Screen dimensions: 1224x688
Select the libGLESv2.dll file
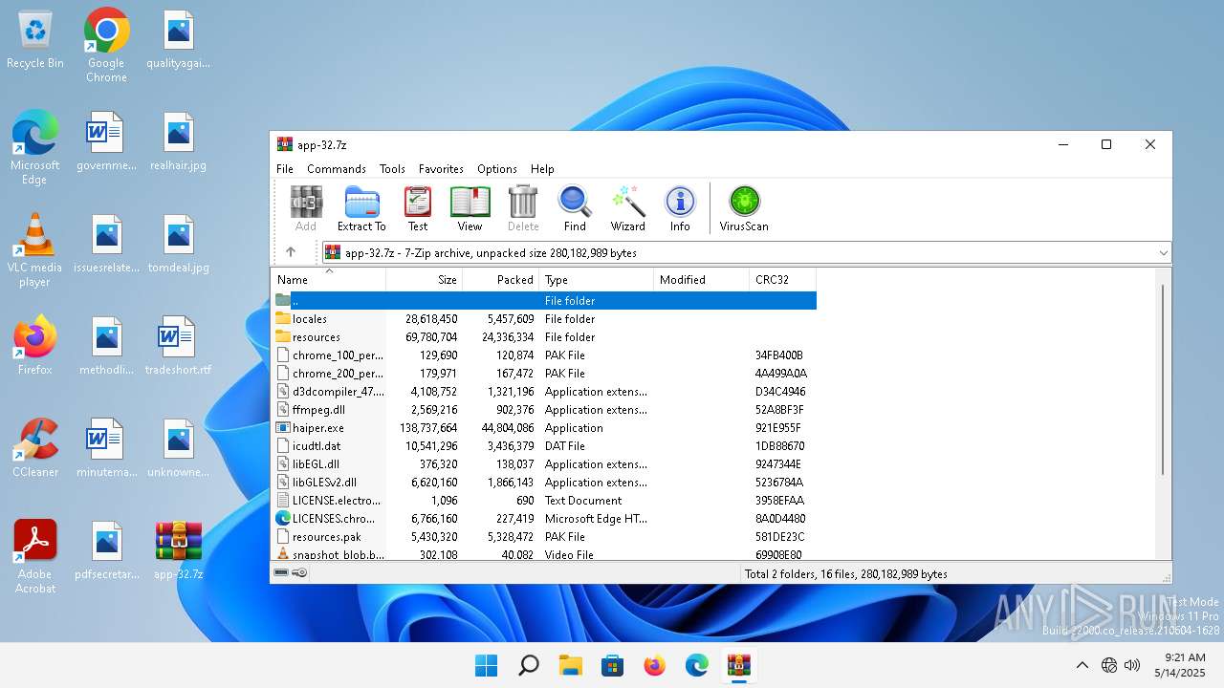click(544, 483)
